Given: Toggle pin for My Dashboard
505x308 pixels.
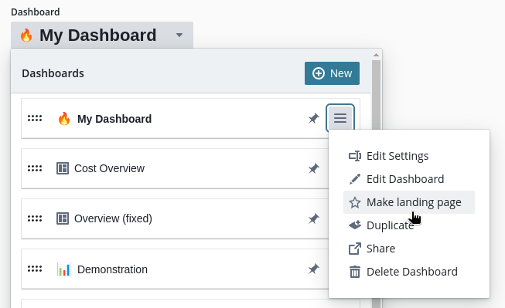Looking at the screenshot, I should (313, 119).
